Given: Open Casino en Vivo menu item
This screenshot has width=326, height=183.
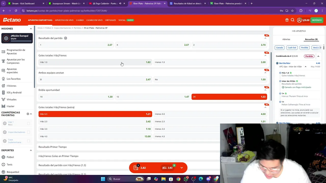Looking at the screenshot, I should (94, 20).
